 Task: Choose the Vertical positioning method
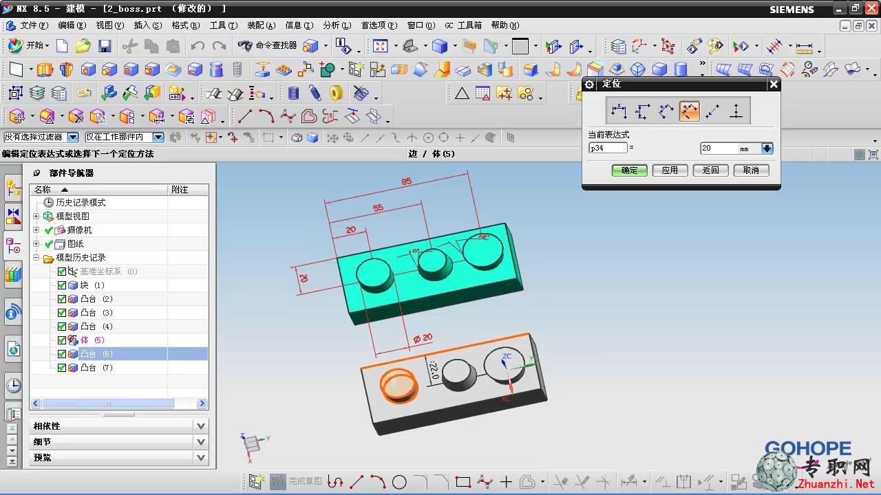tap(642, 111)
